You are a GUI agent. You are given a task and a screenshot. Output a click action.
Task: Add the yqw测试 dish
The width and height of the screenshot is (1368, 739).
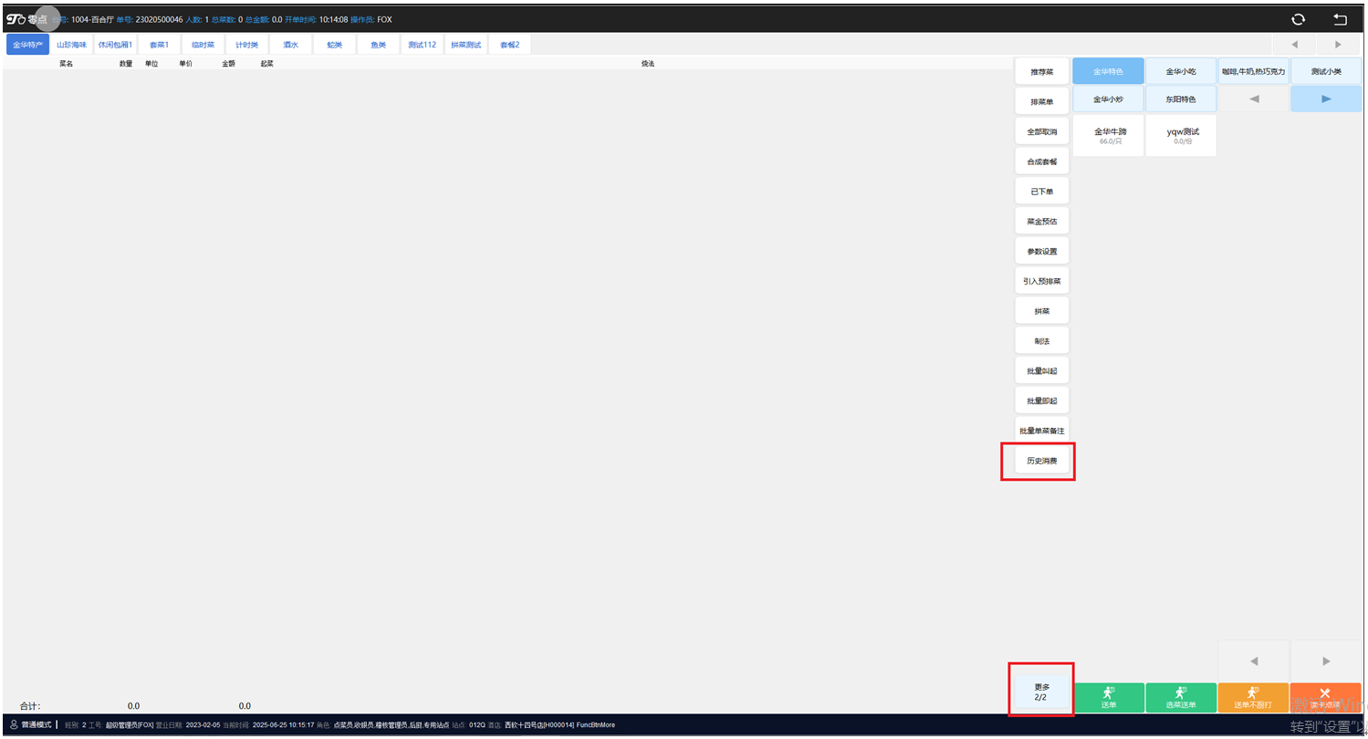(x=1181, y=135)
